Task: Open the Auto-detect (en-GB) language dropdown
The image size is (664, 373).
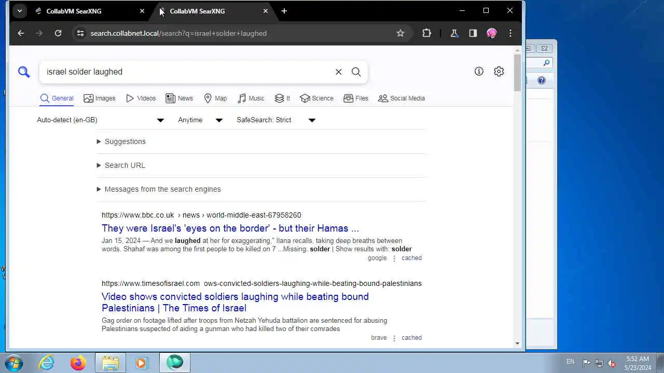Action: coord(100,120)
